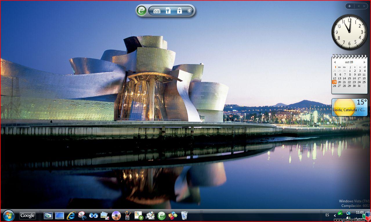Open the weather gadget showing 15°

(x=350, y=107)
